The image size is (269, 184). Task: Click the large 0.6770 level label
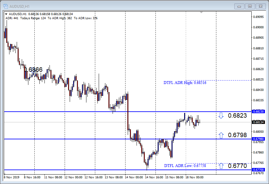pyautogui.click(x=237, y=166)
